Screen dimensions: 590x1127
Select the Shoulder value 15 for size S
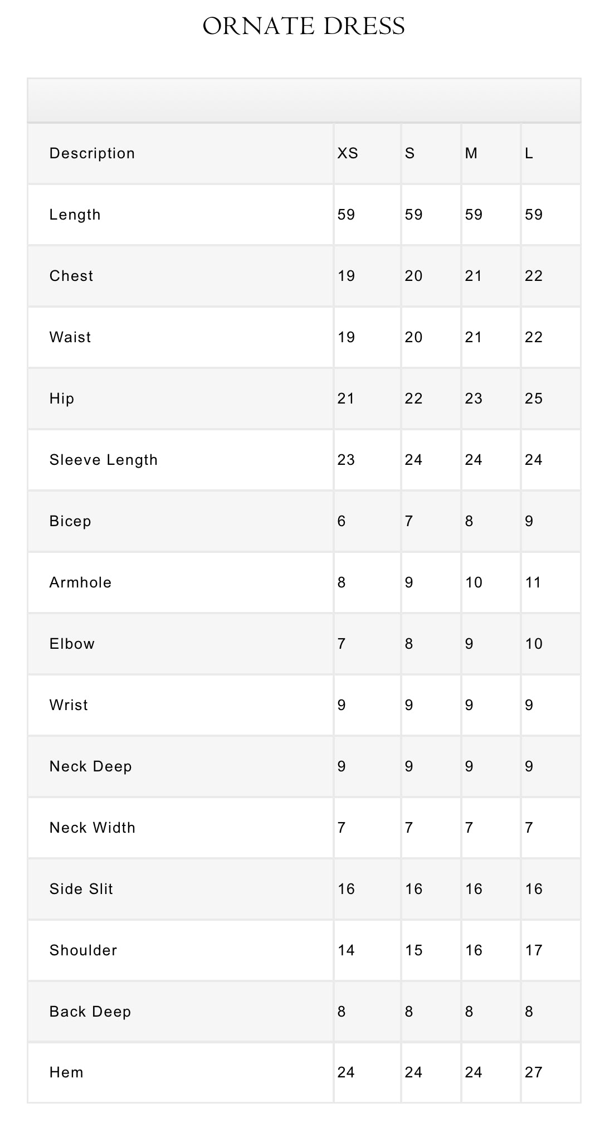(414, 950)
